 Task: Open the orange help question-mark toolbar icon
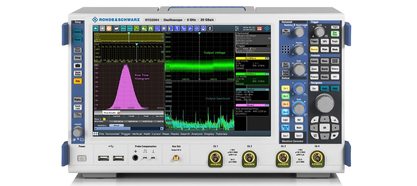pyautogui.click(x=109, y=28)
